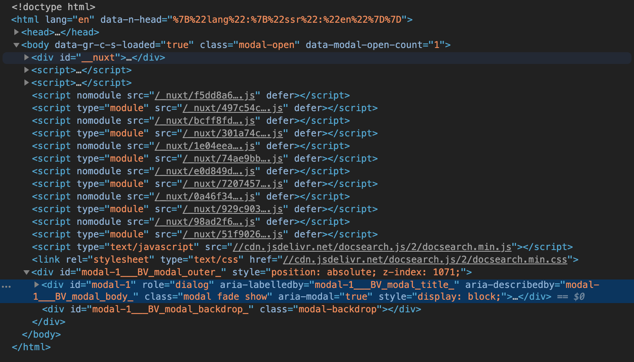Screen dimensions: 634x362
Task: Open the /_nuxt/e0d849d….js script link
Action: pos(205,171)
